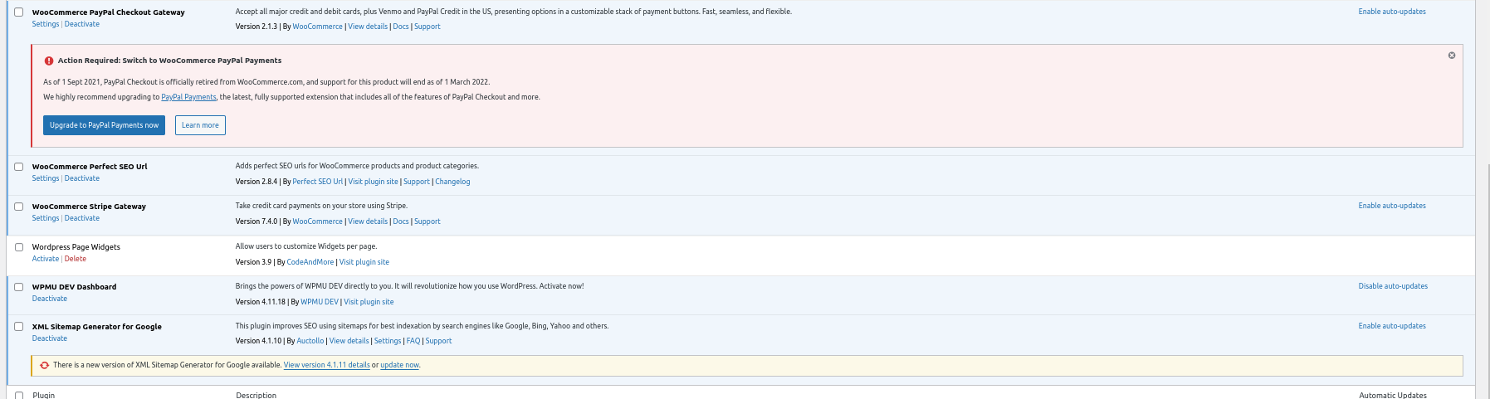
Task: Tick the Wordpress Page Widgets checkbox
Action: [19, 247]
